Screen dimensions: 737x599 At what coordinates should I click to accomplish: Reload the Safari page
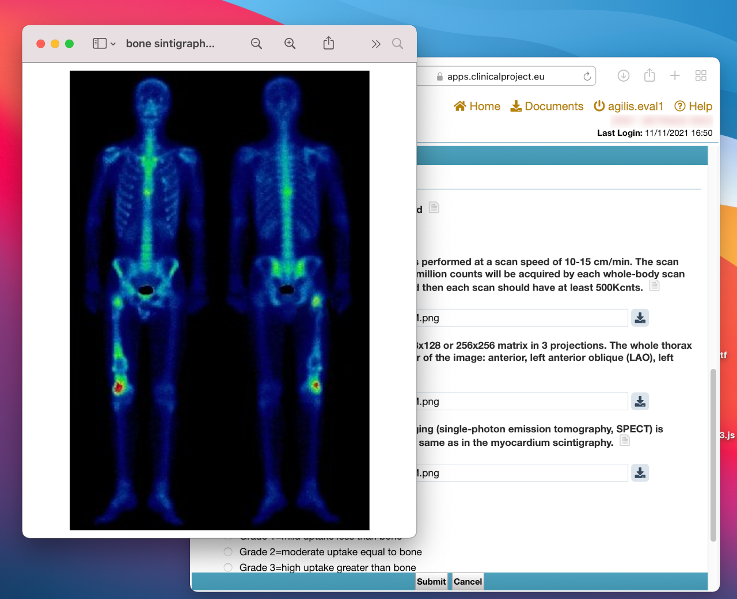coord(587,77)
